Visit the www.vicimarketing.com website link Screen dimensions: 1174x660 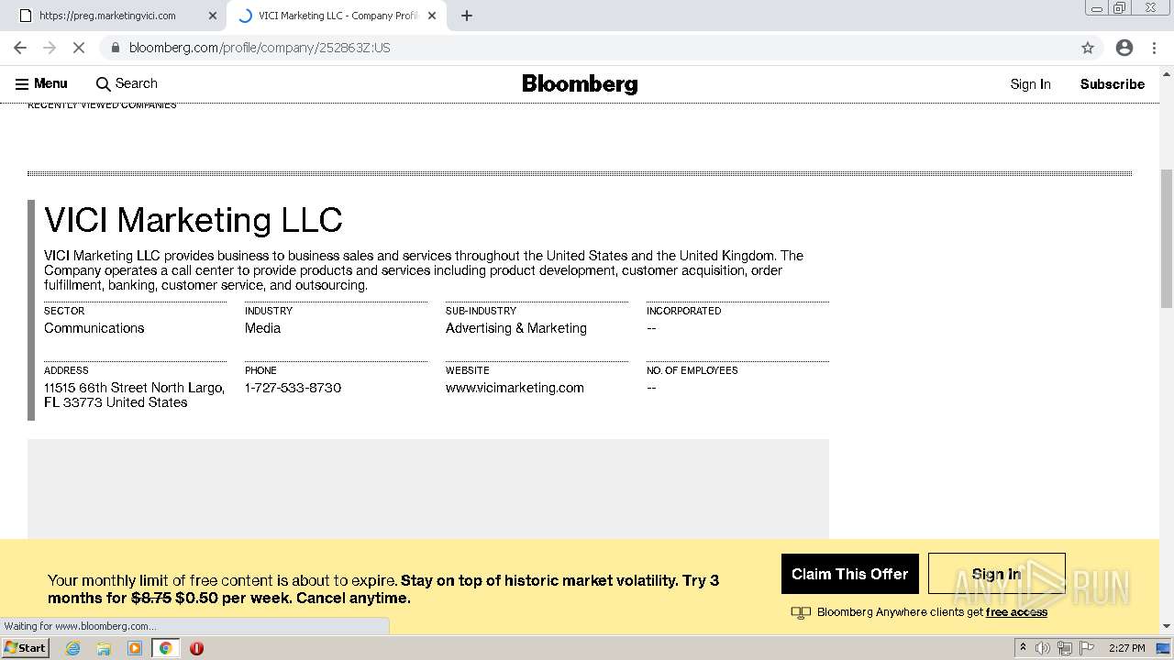coord(515,388)
